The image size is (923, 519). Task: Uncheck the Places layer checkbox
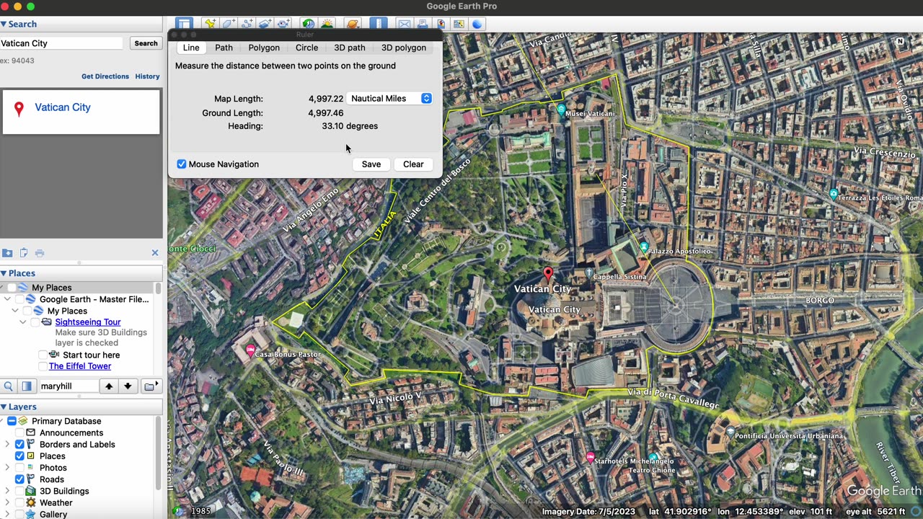point(19,456)
